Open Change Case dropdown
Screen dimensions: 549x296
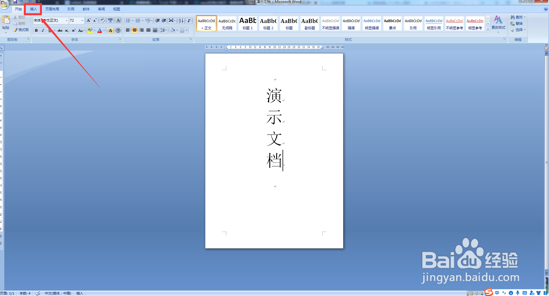pos(82,30)
